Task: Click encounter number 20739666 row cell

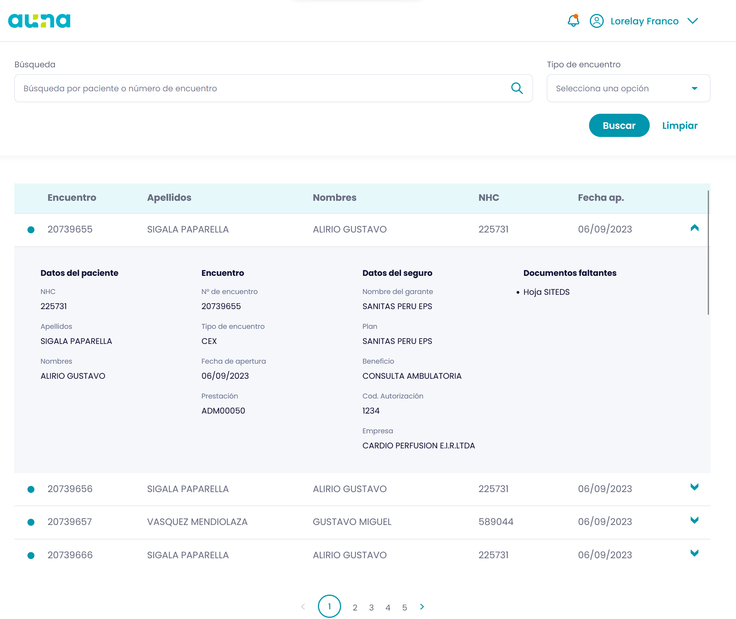Action: (x=70, y=555)
